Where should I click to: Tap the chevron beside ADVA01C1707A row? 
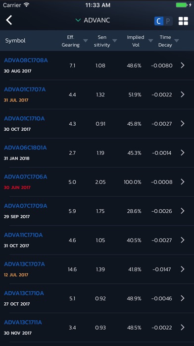(182, 94)
